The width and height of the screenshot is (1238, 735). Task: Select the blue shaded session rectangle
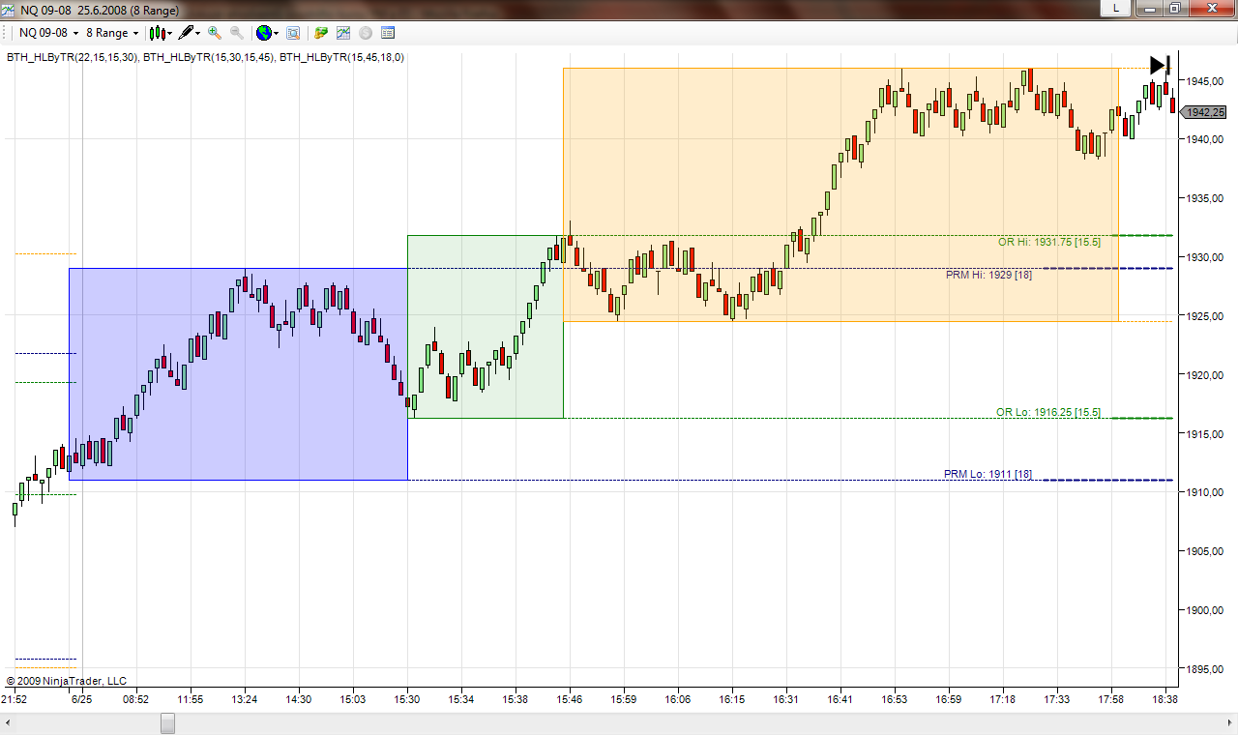click(x=238, y=374)
